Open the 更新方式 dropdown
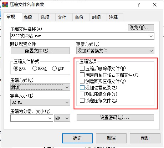Image resolution: width=164 pixels, height=148 pixels. [x=115, y=51]
